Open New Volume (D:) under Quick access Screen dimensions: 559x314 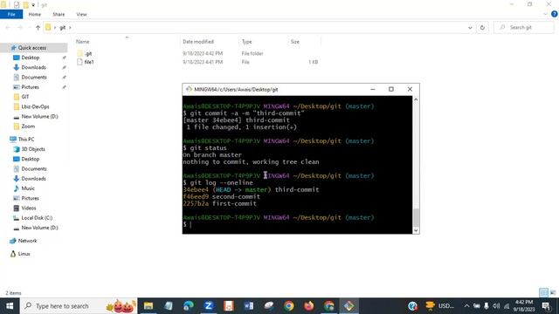click(x=39, y=116)
